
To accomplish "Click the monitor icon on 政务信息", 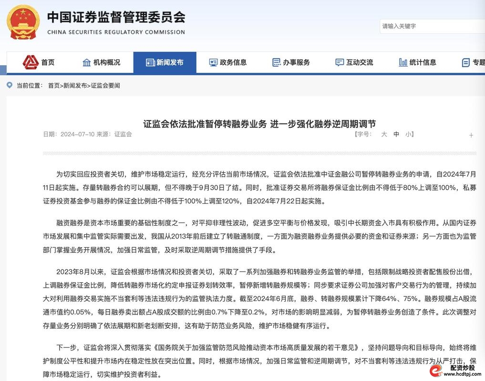I will 213,62.
